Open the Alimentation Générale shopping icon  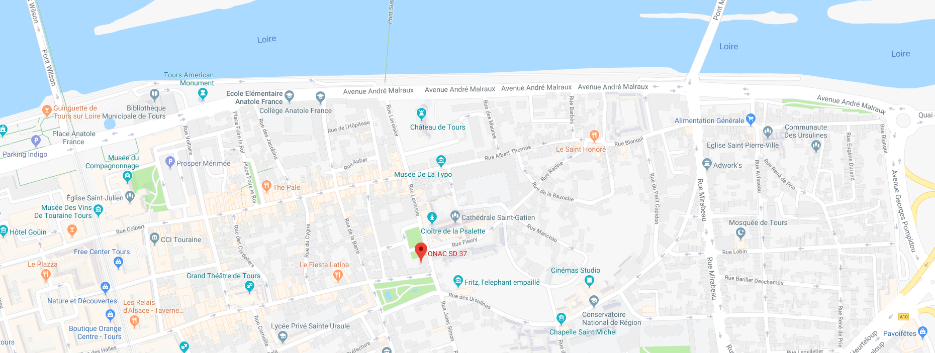[x=751, y=120]
